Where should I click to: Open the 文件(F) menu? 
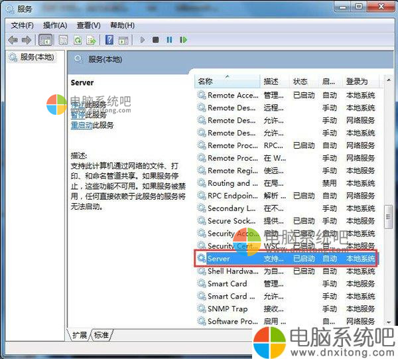point(22,25)
